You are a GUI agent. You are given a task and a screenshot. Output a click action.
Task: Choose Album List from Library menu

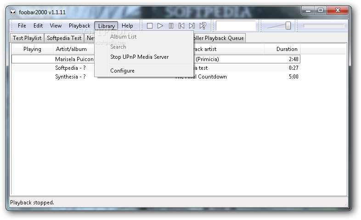[x=123, y=37]
